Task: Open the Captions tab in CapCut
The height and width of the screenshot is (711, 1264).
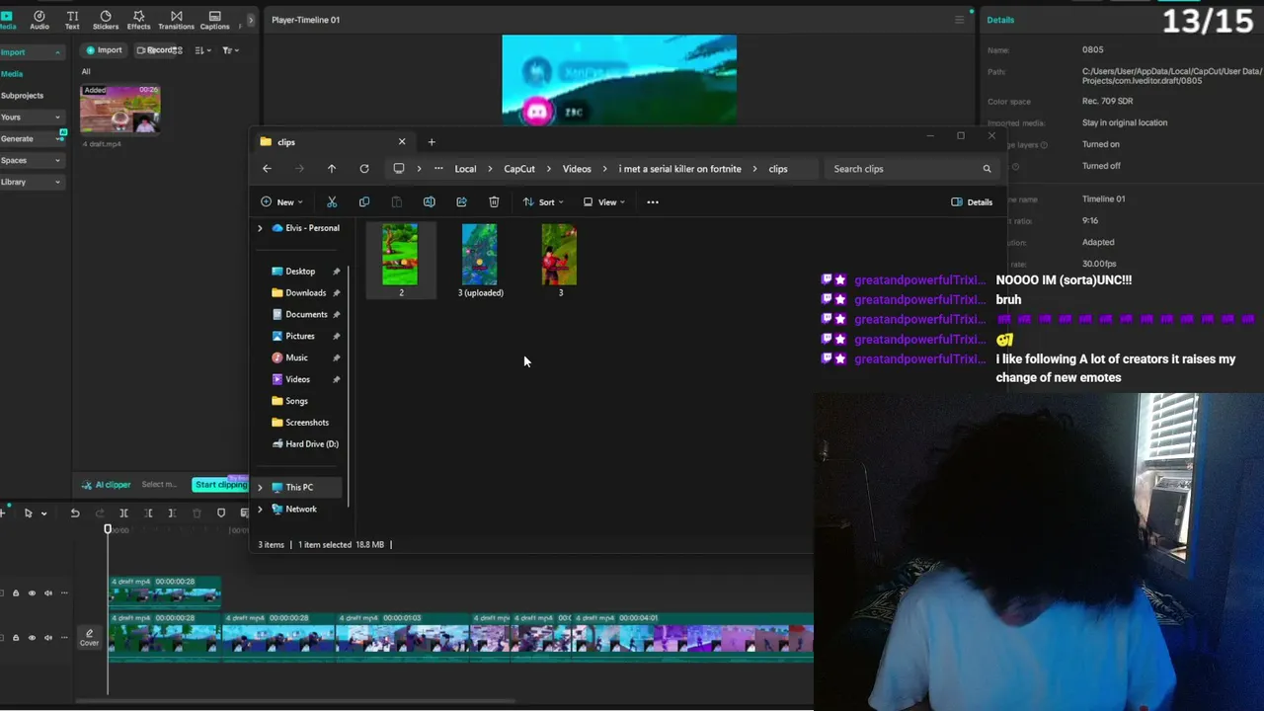Action: click(214, 20)
